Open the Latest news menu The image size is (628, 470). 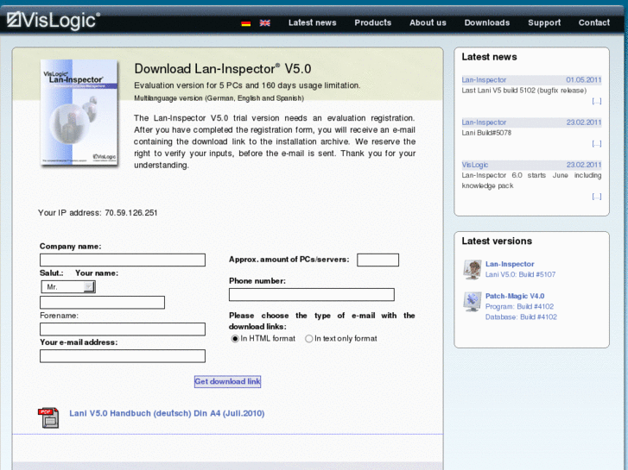point(313,22)
